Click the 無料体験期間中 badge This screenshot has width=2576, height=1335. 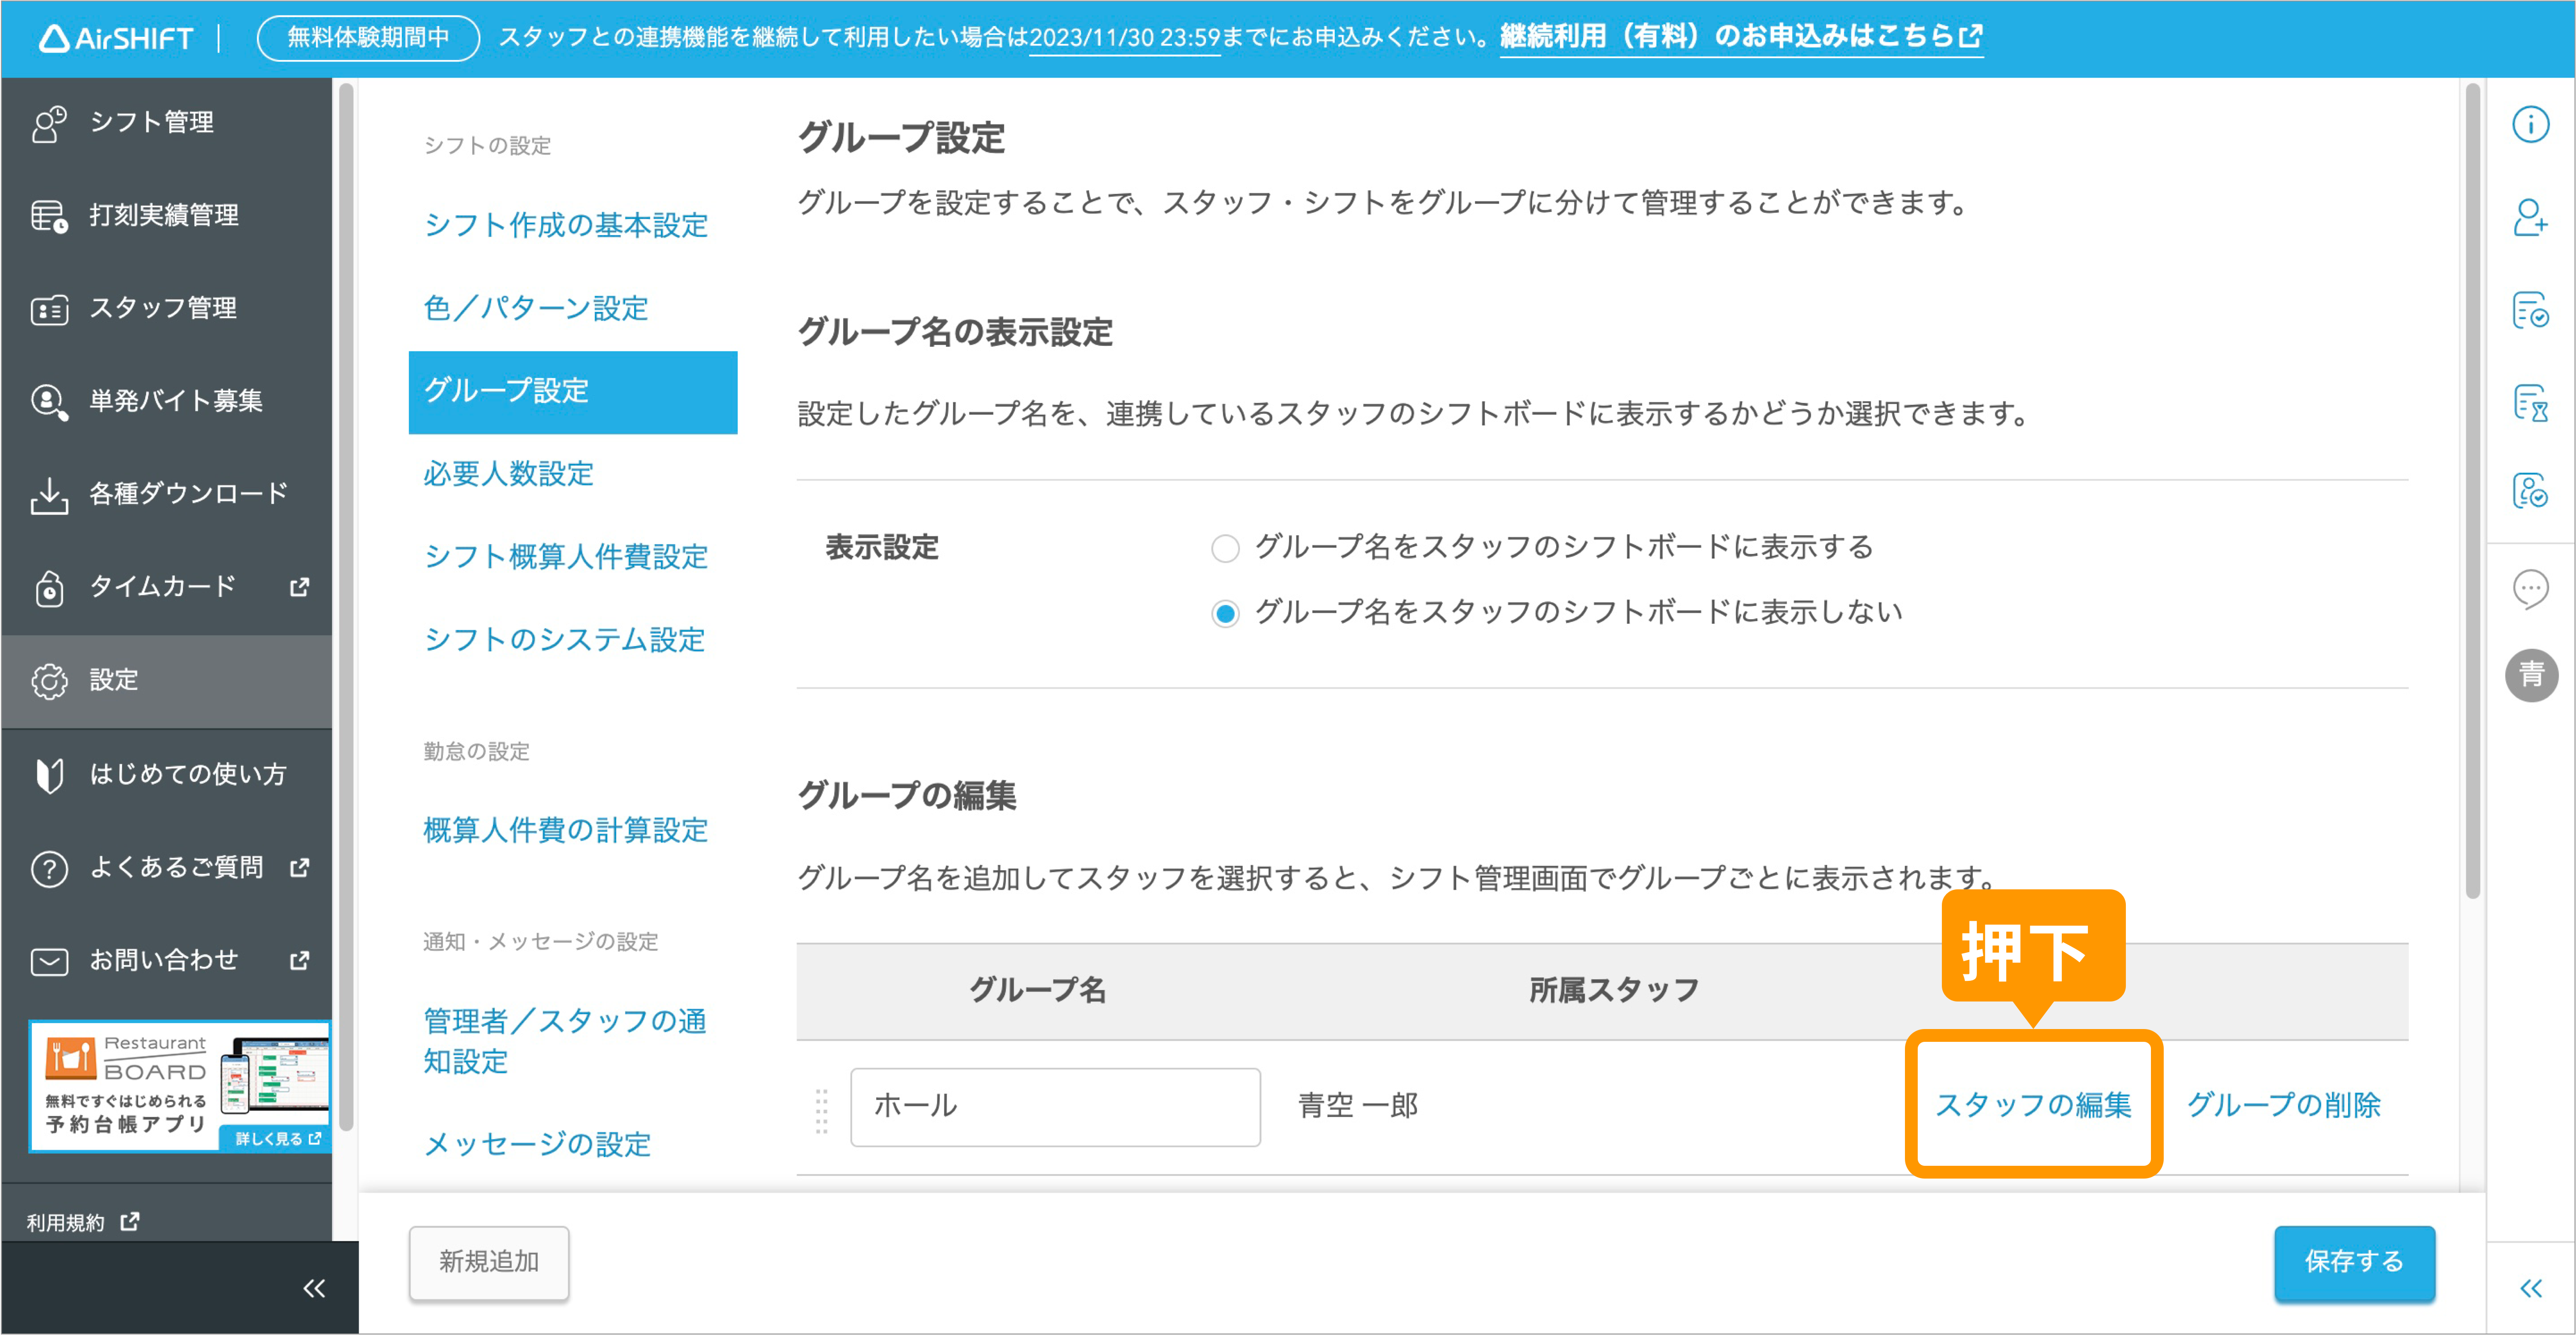pos(368,38)
